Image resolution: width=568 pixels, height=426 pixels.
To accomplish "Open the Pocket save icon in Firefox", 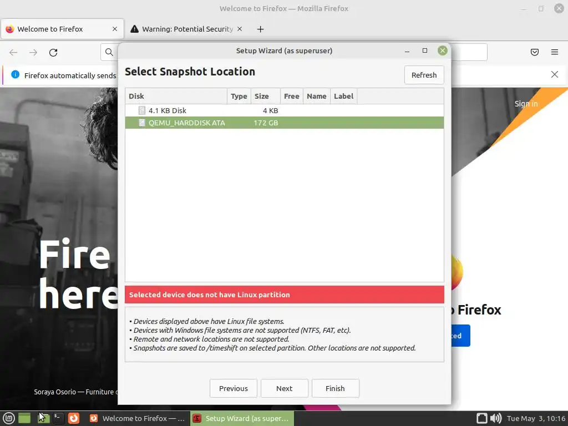I will point(534,52).
